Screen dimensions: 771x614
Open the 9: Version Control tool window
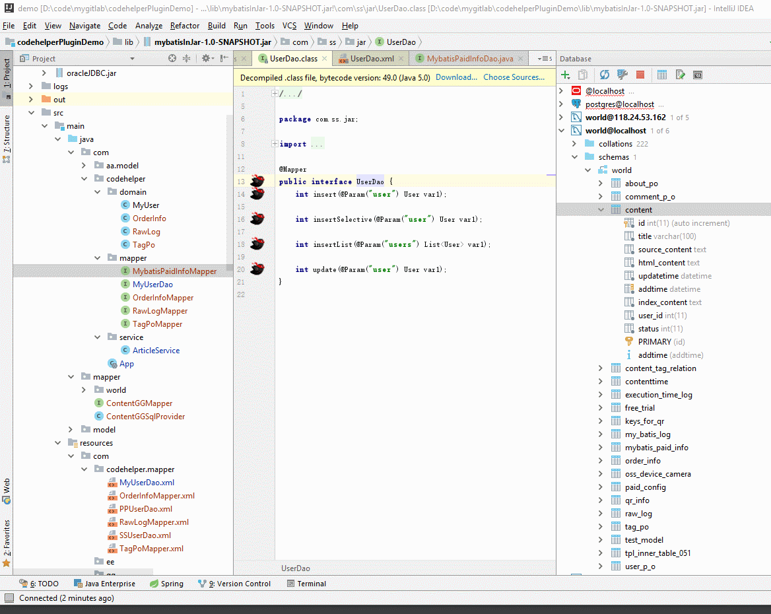tap(234, 584)
